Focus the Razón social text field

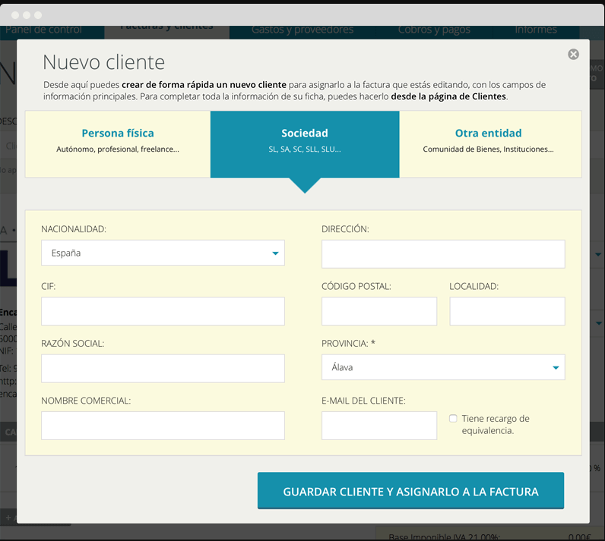tap(163, 368)
